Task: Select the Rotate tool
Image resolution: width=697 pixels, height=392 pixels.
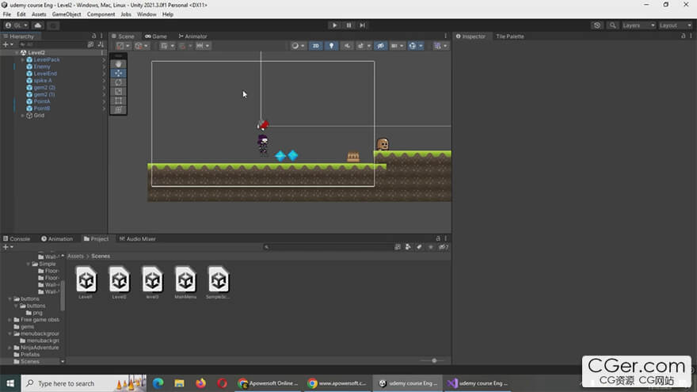Action: (x=118, y=82)
